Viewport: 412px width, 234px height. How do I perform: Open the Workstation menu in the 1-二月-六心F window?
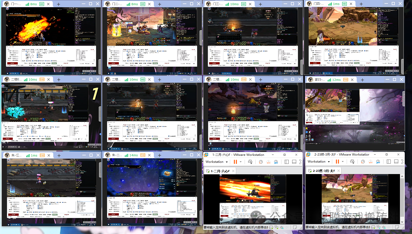click(x=216, y=162)
